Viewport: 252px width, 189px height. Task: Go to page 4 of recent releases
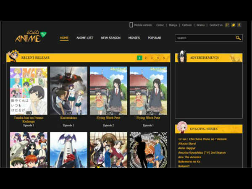tap(158, 58)
